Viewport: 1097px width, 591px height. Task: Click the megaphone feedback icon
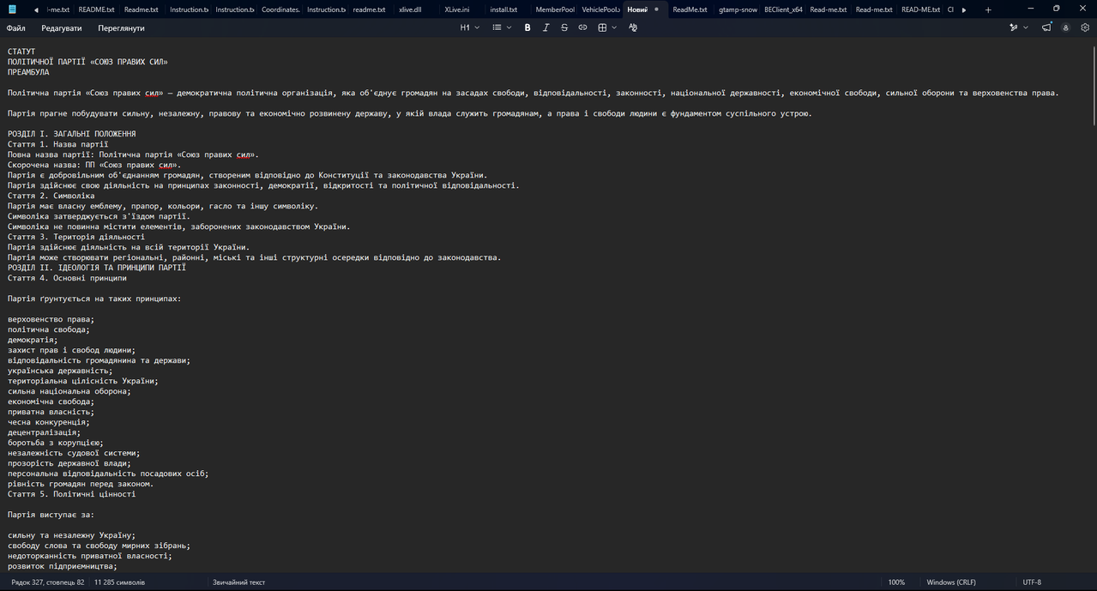(x=1047, y=27)
